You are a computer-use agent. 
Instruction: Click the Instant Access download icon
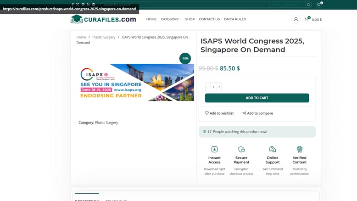pyautogui.click(x=214, y=149)
